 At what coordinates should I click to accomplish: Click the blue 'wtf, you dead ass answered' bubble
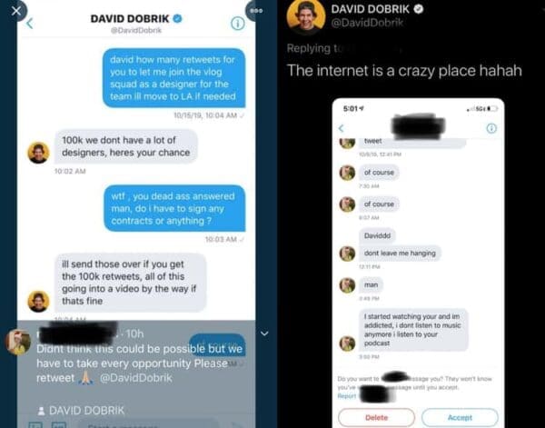(174, 208)
